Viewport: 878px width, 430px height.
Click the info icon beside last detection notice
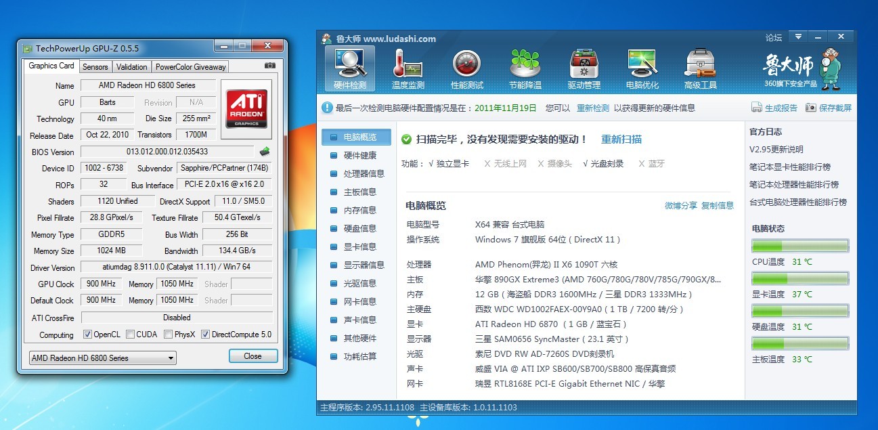point(327,108)
